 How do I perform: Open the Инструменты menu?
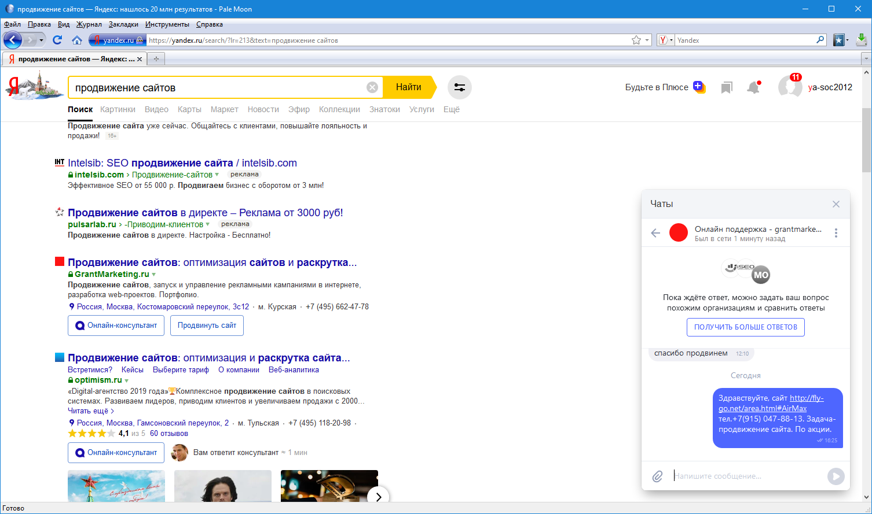click(x=167, y=24)
